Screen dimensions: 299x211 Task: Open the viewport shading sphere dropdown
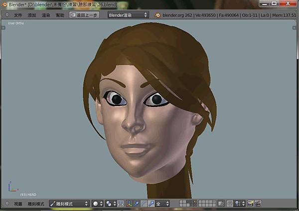(x=98, y=204)
